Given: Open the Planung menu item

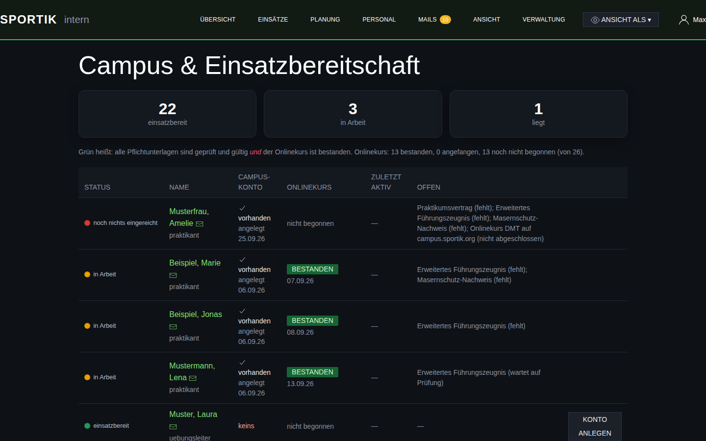Looking at the screenshot, I should tap(325, 20).
